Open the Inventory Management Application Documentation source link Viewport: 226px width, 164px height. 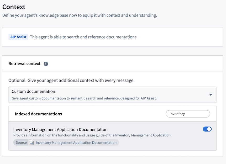click(76, 142)
